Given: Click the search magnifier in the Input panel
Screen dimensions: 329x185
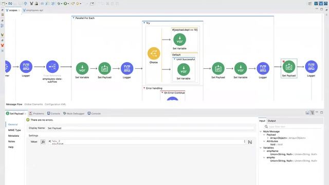Looking at the screenshot, I should pyautogui.click(x=266, y=126).
